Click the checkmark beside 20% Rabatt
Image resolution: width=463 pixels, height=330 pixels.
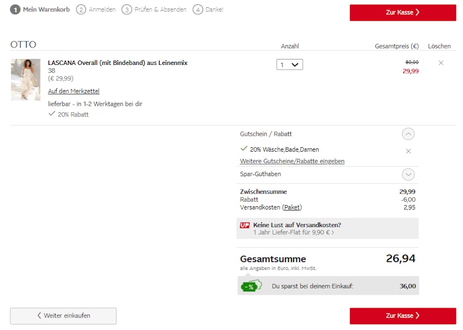(52, 114)
